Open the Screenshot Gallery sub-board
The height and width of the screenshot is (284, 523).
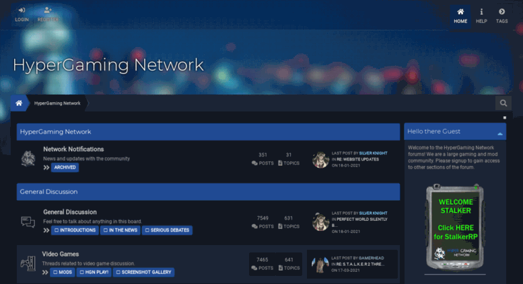click(x=143, y=272)
